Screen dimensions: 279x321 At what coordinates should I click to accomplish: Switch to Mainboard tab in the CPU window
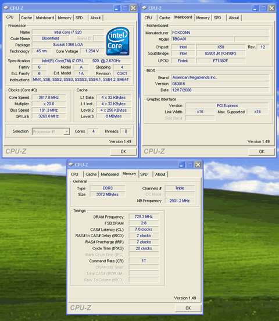45,18
